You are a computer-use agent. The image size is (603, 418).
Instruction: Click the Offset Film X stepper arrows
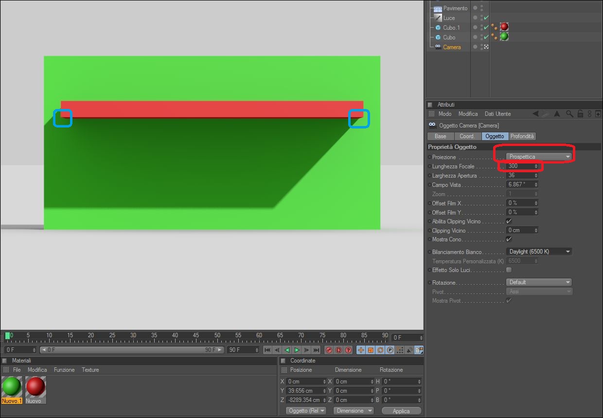coord(536,203)
